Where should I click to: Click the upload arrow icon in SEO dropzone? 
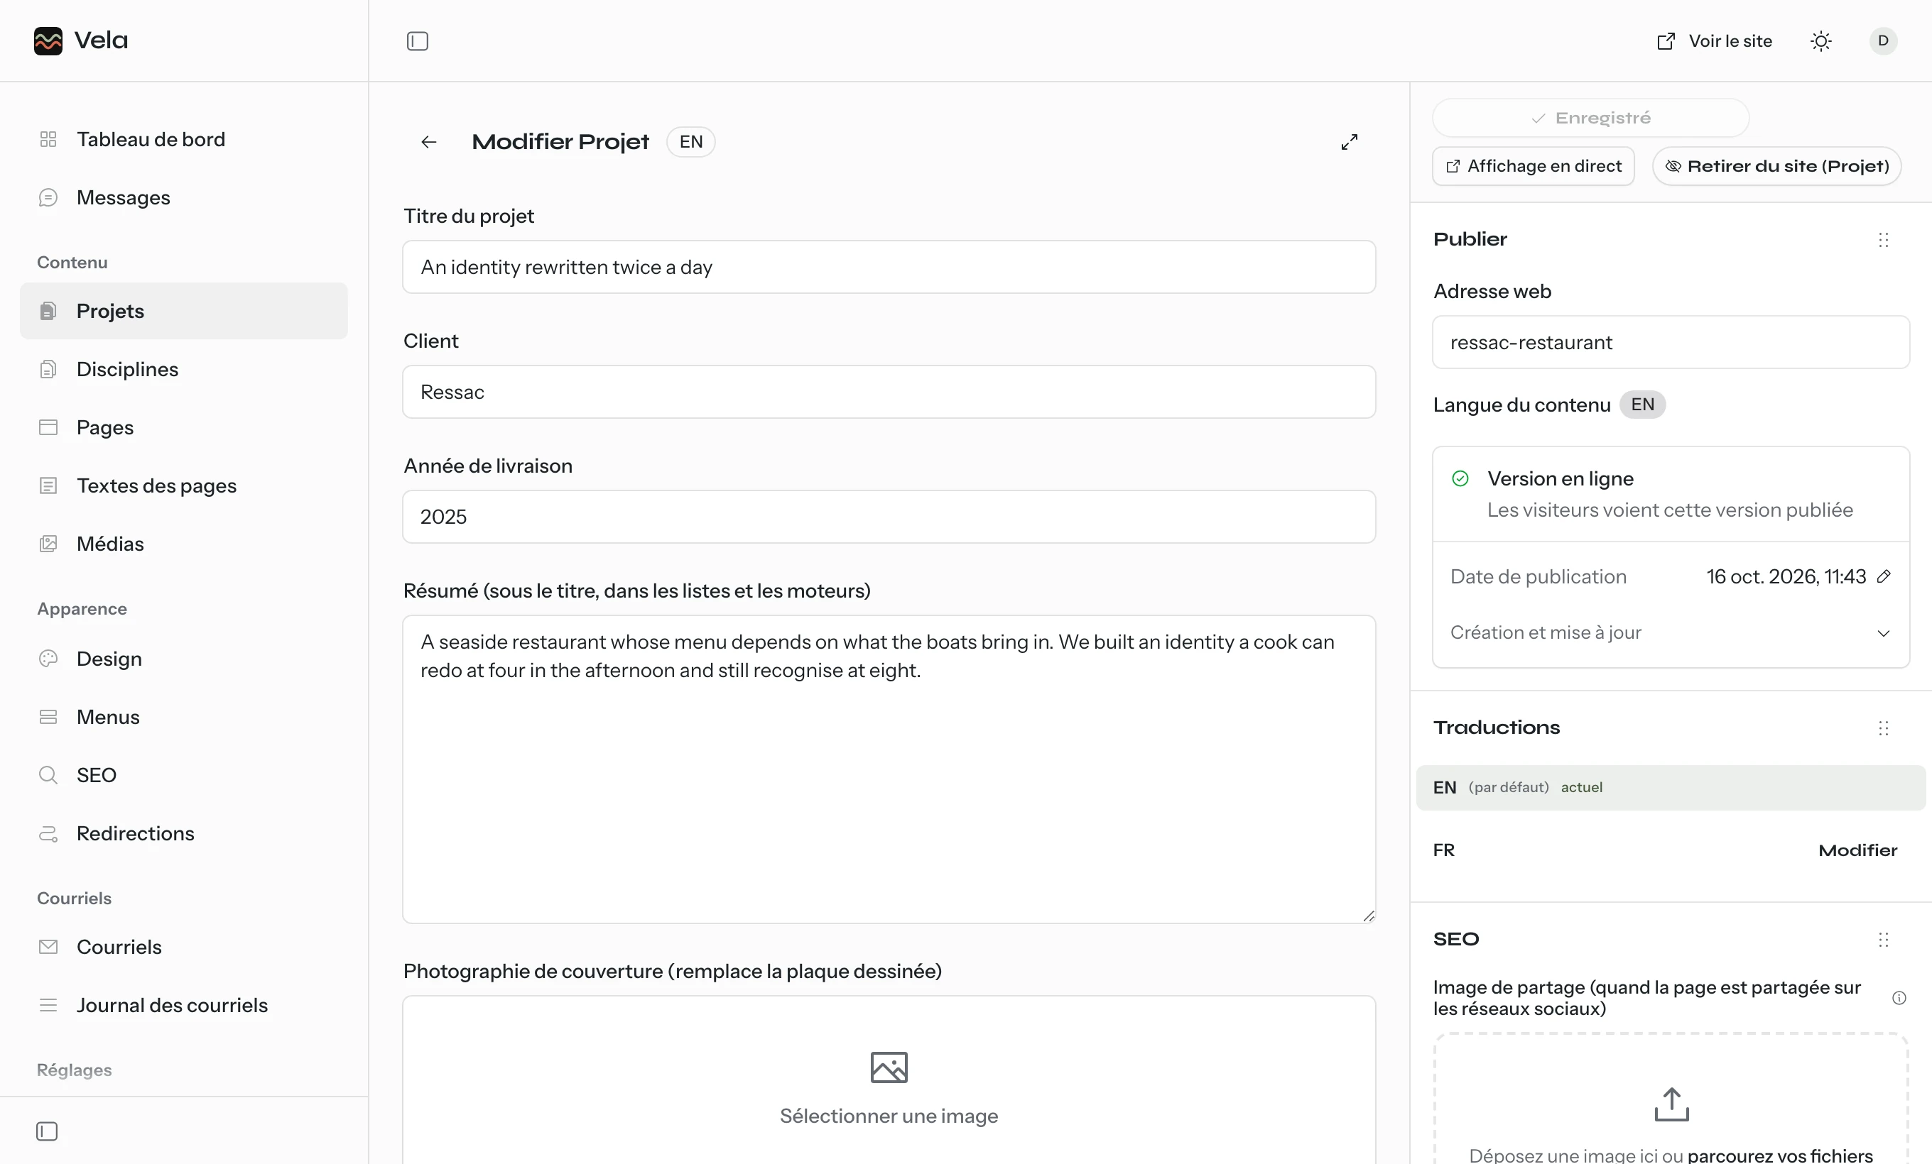coord(1671,1104)
